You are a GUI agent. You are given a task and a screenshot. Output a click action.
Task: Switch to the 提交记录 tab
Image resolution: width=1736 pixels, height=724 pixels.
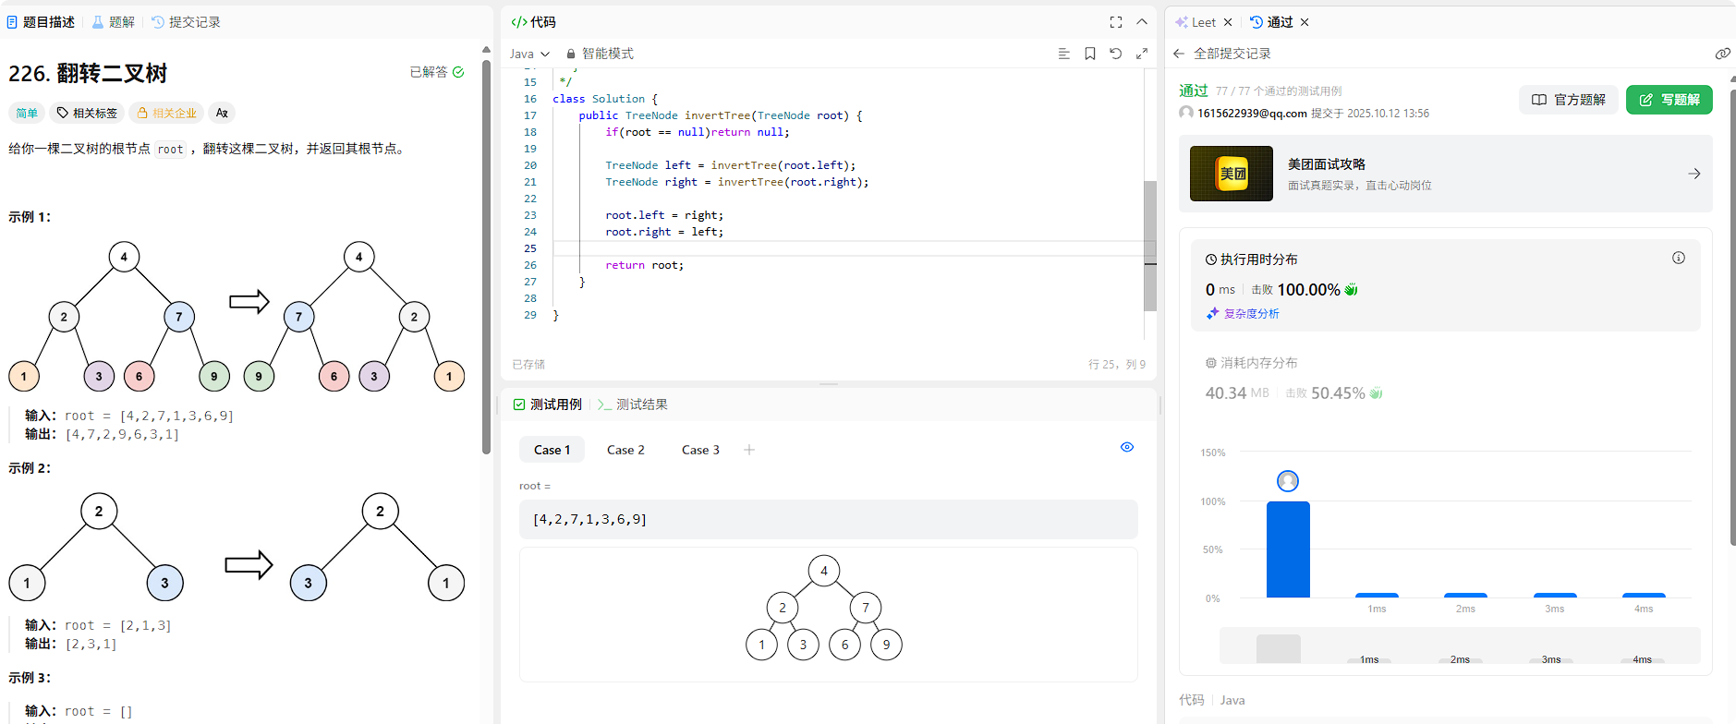186,22
